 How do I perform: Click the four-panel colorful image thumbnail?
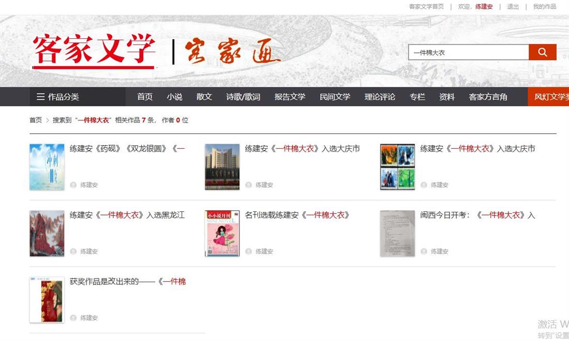(397, 167)
